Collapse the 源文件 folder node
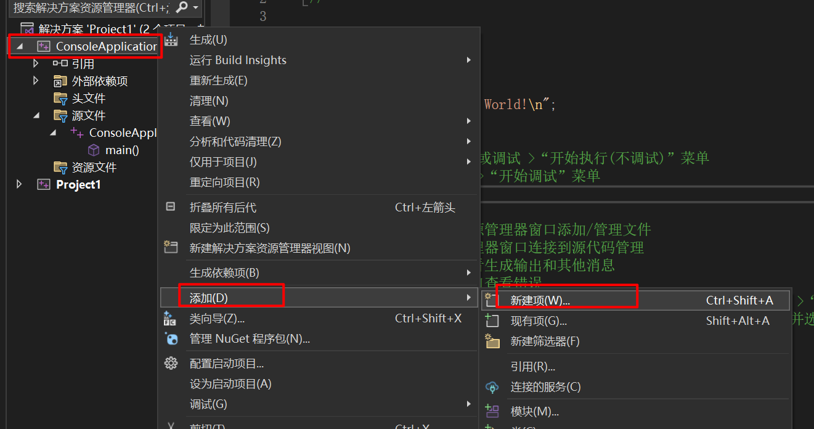Viewport: 814px width, 429px height. pyautogui.click(x=36, y=115)
